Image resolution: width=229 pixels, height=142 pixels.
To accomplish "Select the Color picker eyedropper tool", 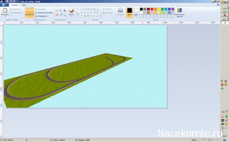I will [x=61, y=15].
